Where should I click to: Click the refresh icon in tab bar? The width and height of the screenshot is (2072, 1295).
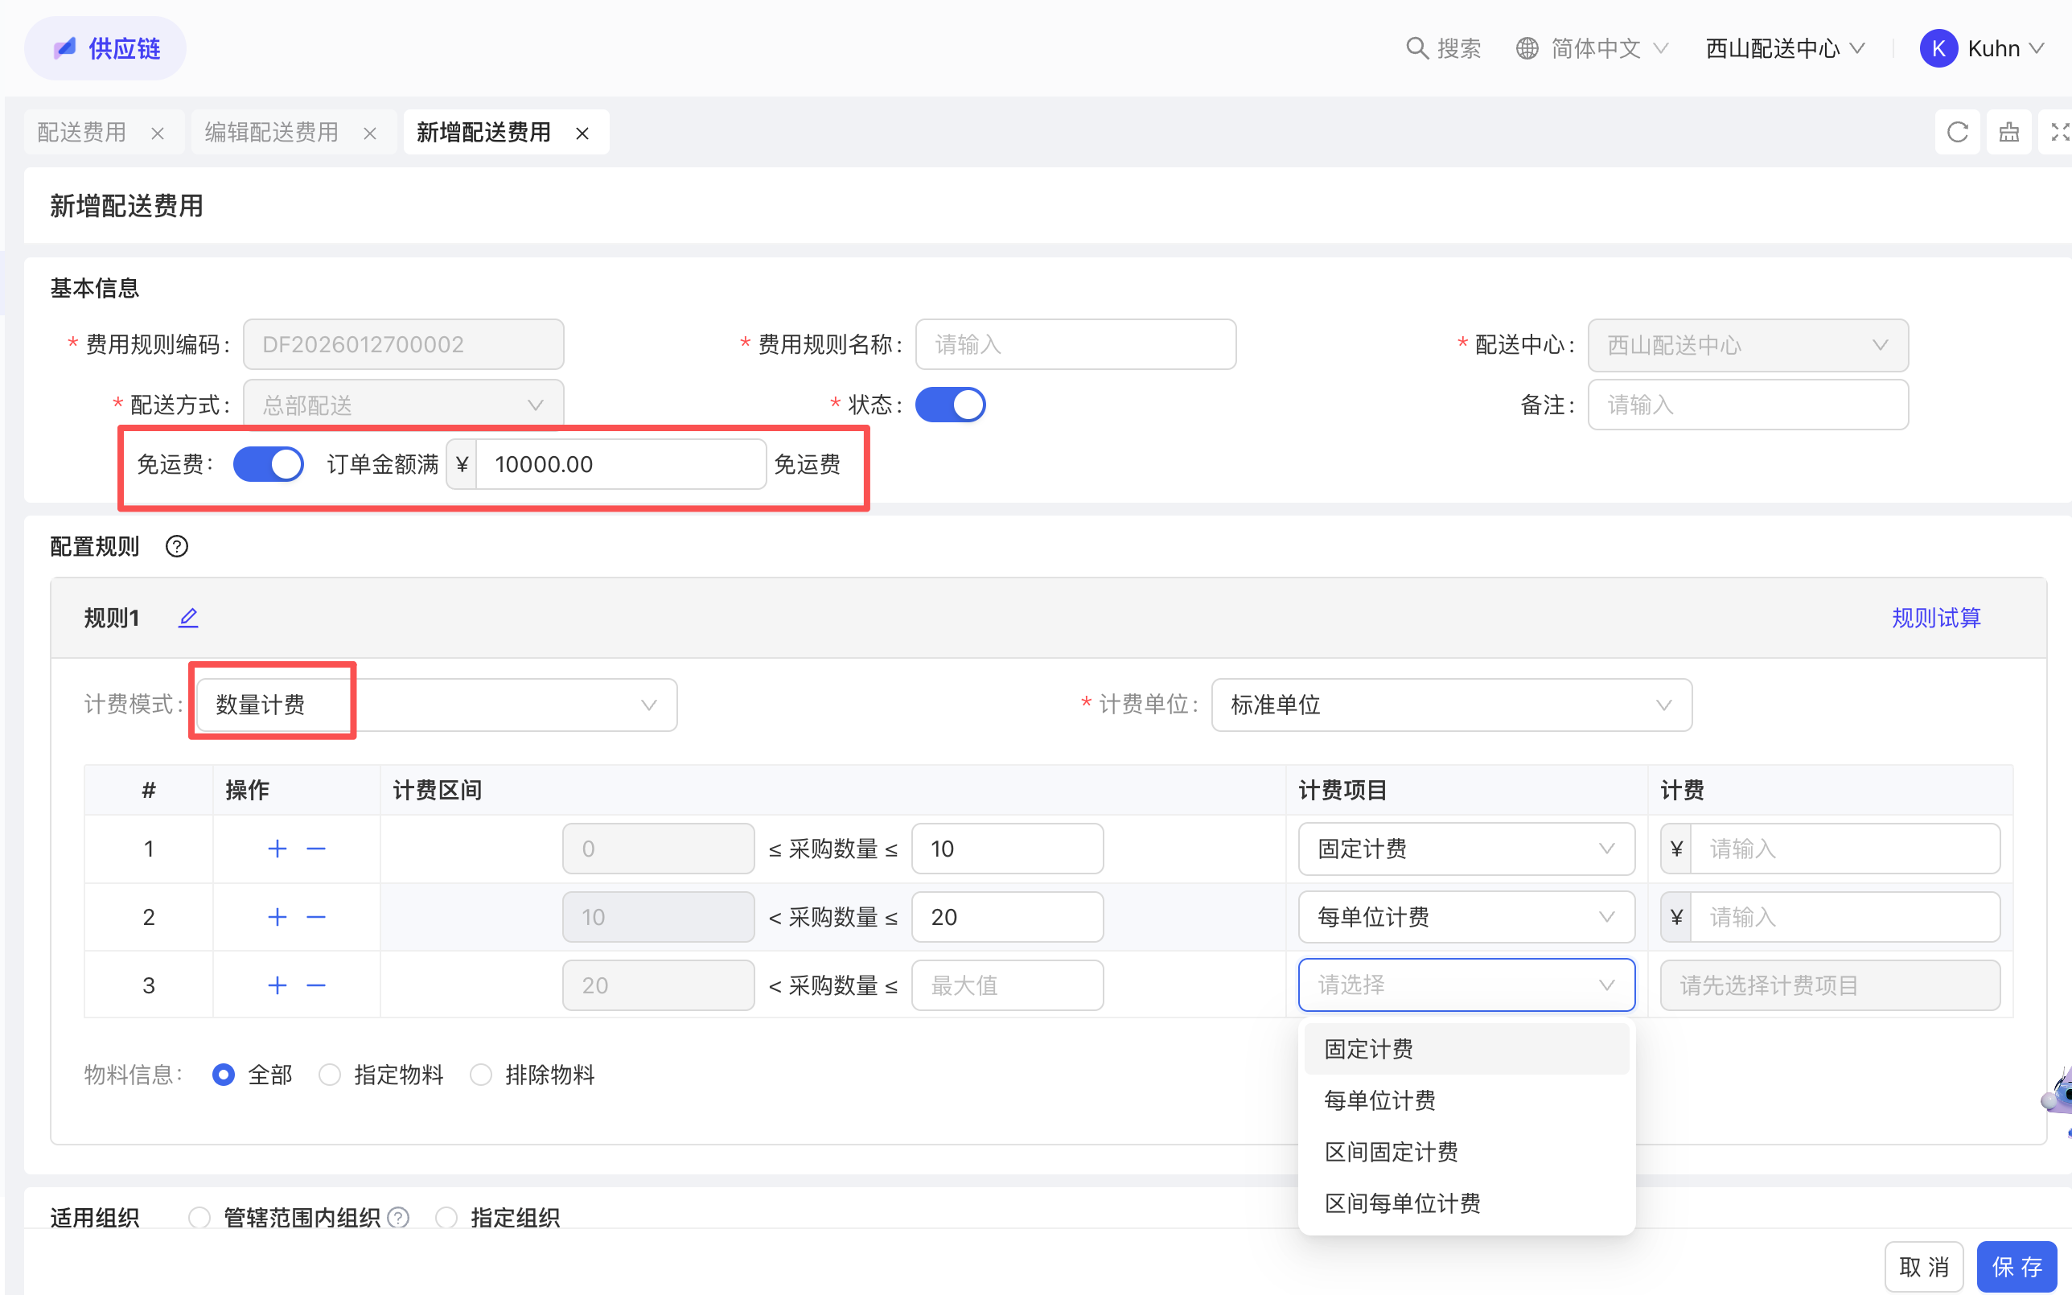point(1956,132)
